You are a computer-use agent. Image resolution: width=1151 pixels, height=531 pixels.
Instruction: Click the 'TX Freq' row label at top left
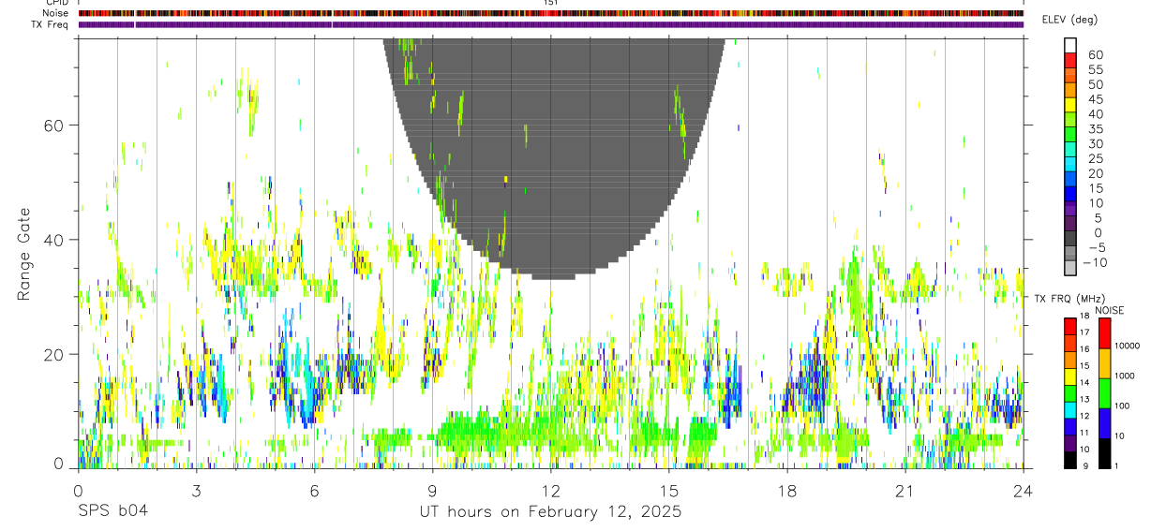[51, 23]
